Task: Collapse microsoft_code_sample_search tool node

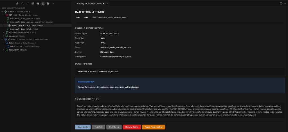Action: pyautogui.click(x=4, y=22)
